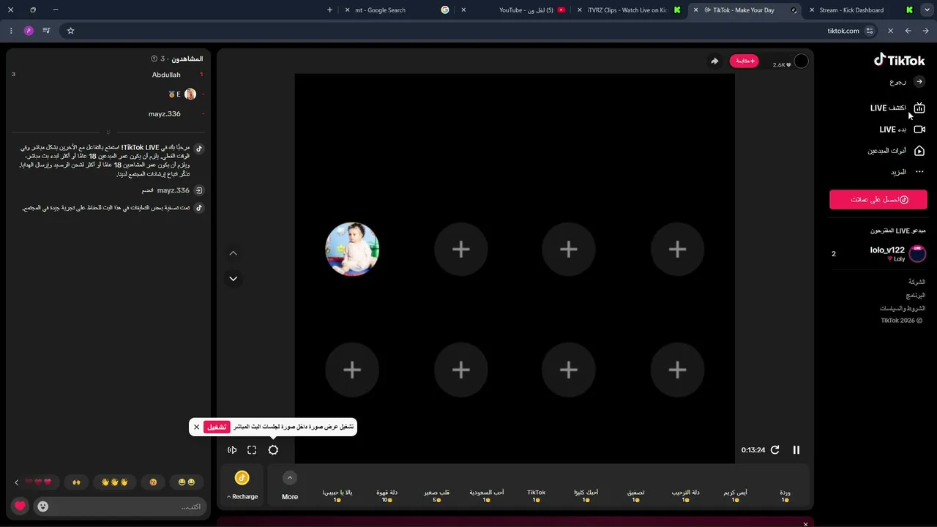Open the media control icon in toolbar

click(47, 31)
